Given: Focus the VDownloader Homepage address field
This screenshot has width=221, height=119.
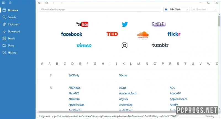Looking at the screenshot, I should [x=100, y=9].
